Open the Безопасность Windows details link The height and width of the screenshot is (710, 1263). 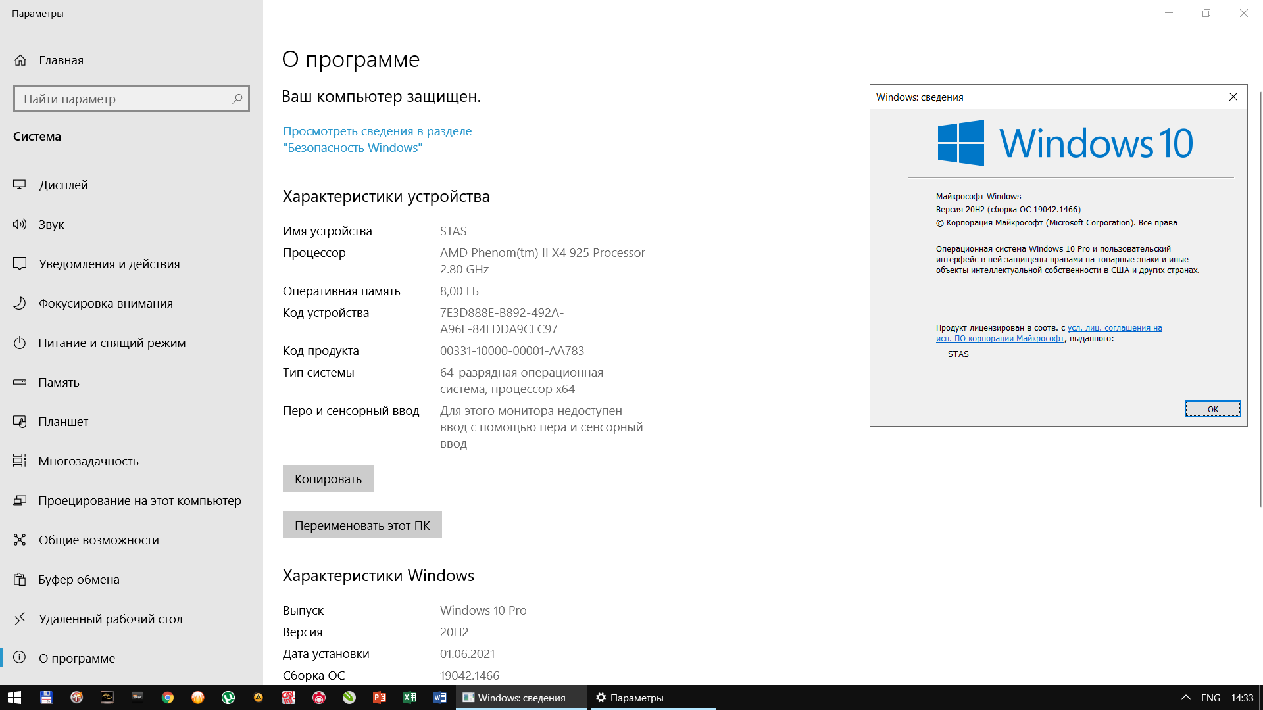tap(377, 139)
